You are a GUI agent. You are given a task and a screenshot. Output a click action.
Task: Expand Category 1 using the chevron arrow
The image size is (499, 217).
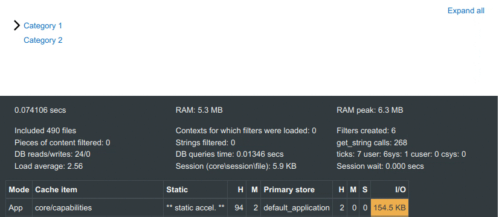click(x=17, y=25)
